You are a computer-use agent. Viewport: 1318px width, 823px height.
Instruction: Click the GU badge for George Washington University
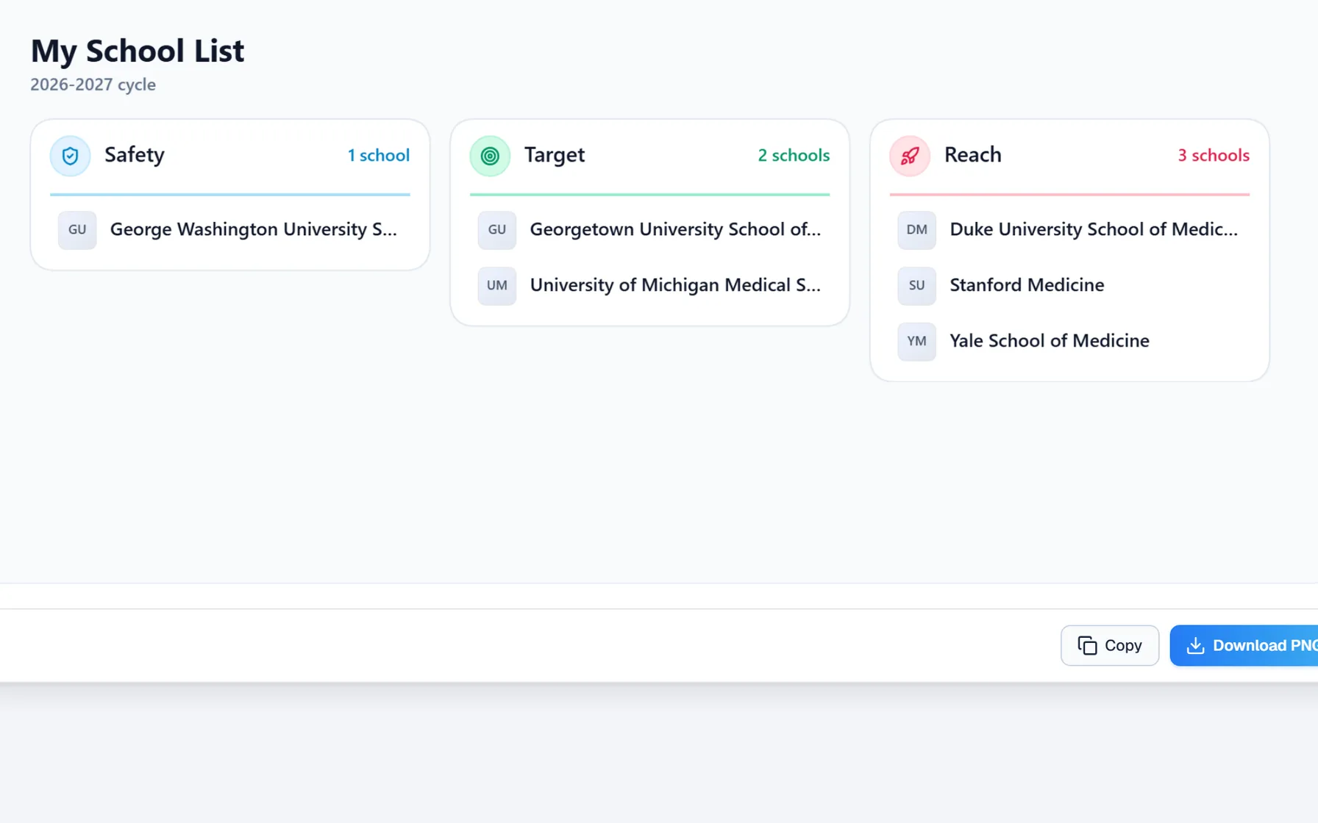(x=77, y=230)
